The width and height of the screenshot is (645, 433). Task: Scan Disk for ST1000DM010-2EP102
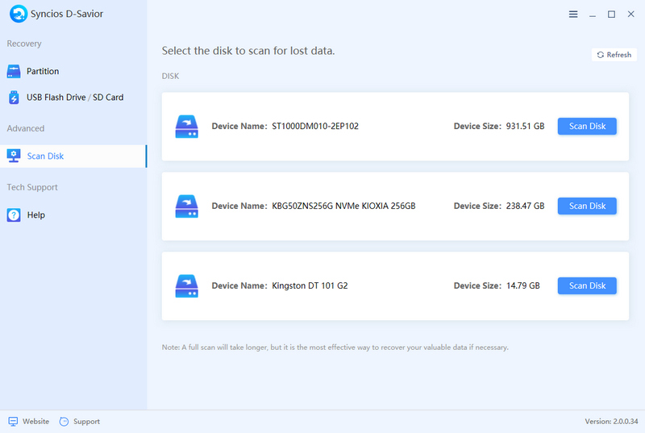pyautogui.click(x=587, y=127)
